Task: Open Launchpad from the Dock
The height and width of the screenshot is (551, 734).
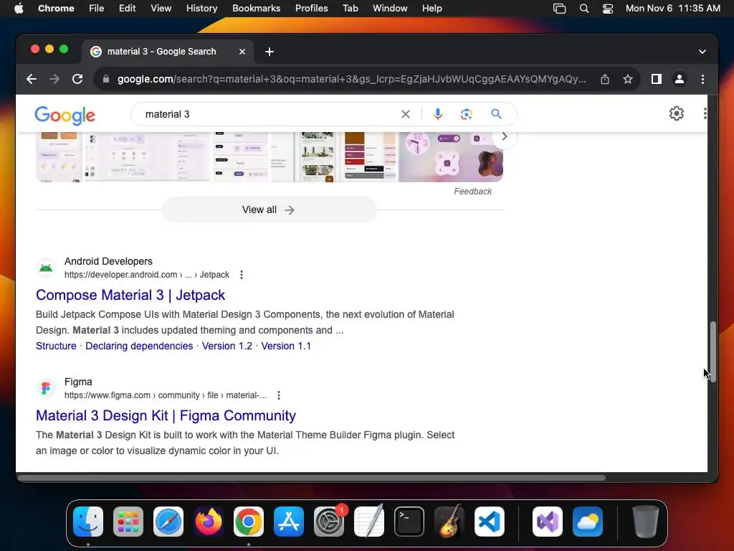Action: tap(128, 522)
